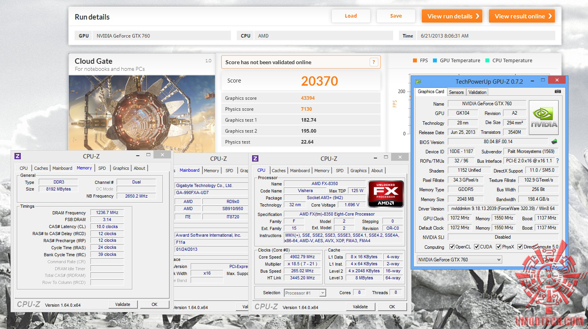The height and width of the screenshot is (329, 588).
Task: Click the Physics score value 7130
Action: [x=307, y=109]
